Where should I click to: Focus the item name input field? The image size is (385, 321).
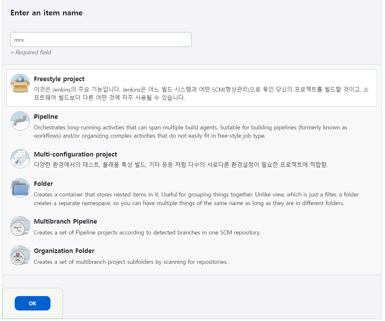[x=101, y=40]
